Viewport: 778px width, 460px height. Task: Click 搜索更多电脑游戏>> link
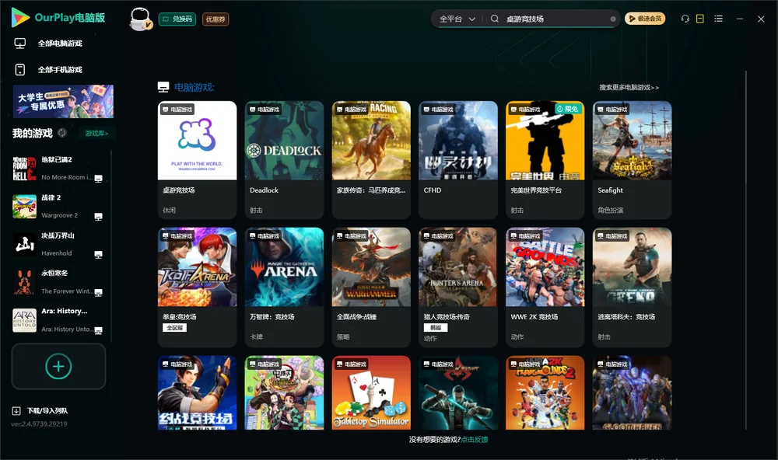tap(629, 88)
